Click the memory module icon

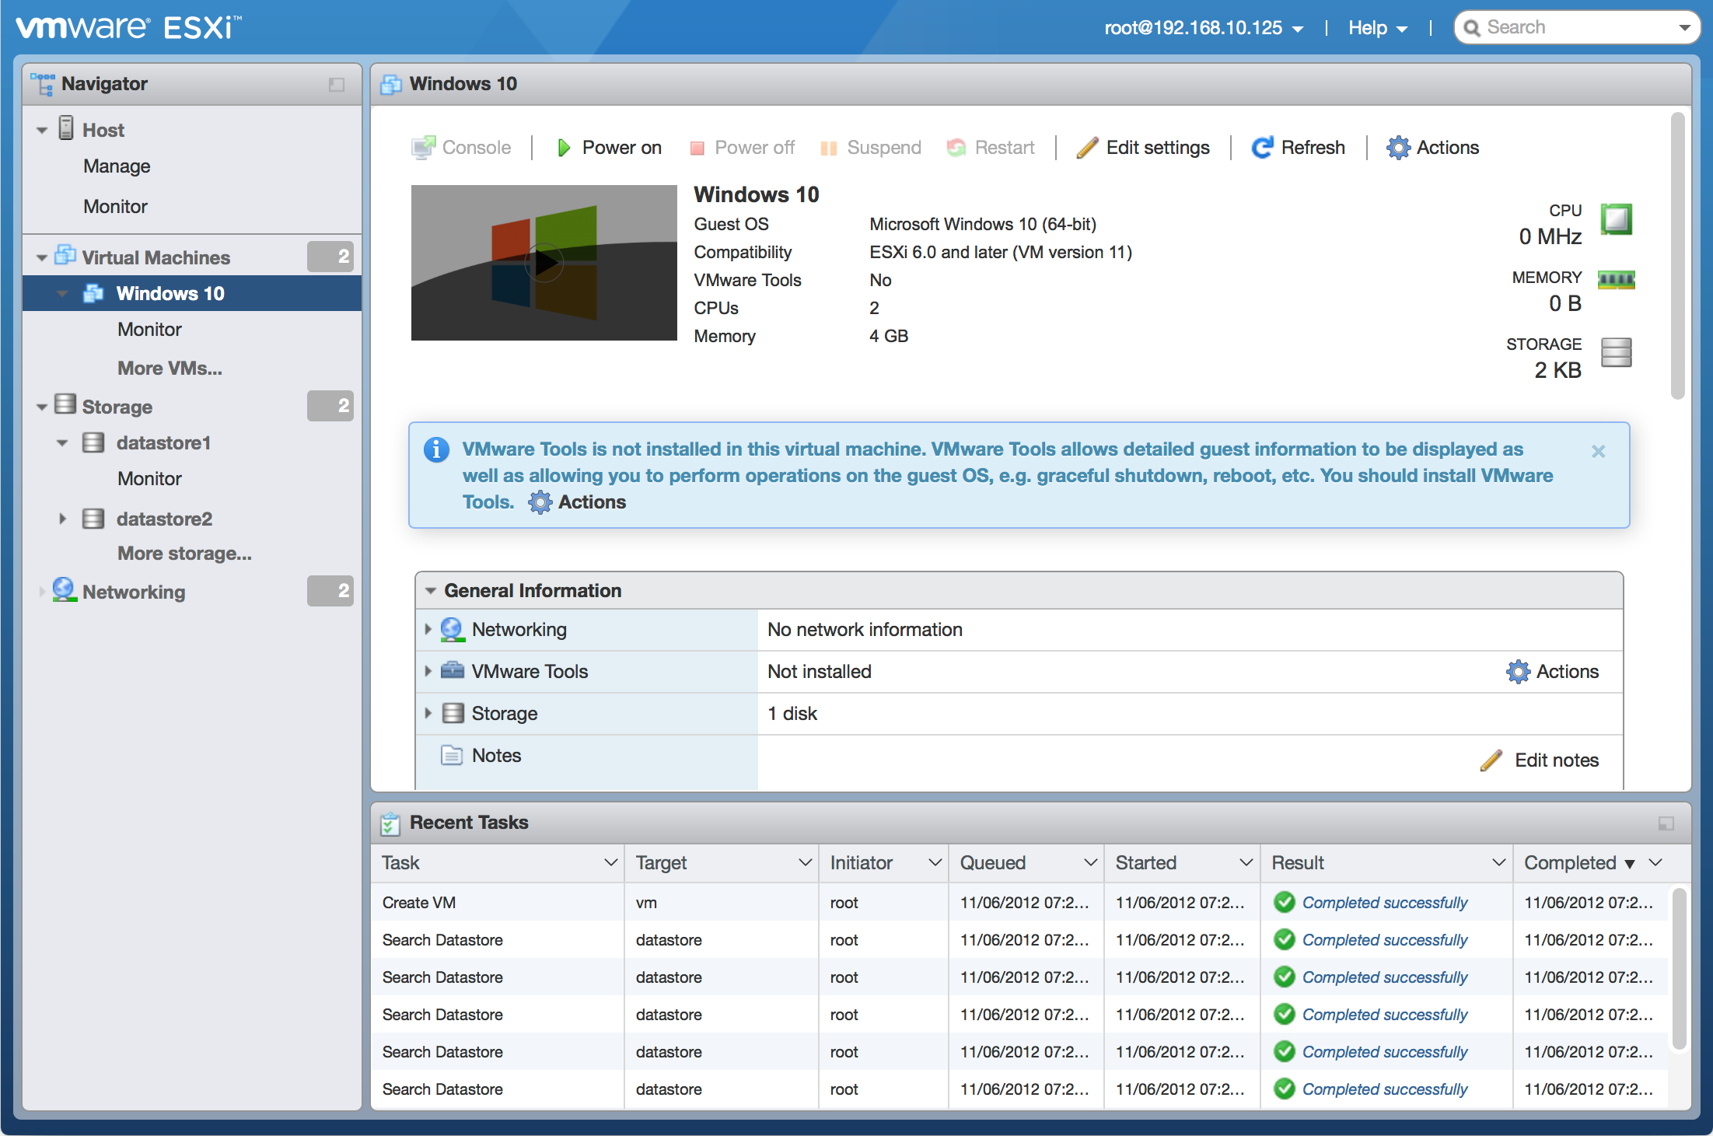pos(1617,280)
